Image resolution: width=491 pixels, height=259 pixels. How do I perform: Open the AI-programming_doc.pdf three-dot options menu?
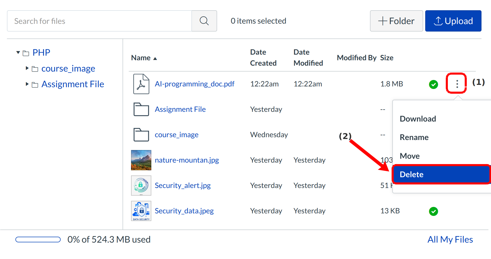(457, 84)
